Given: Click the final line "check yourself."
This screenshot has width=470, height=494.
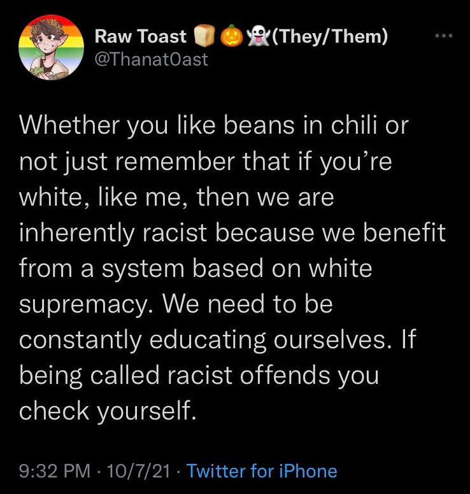Looking at the screenshot, I should click(x=106, y=411).
